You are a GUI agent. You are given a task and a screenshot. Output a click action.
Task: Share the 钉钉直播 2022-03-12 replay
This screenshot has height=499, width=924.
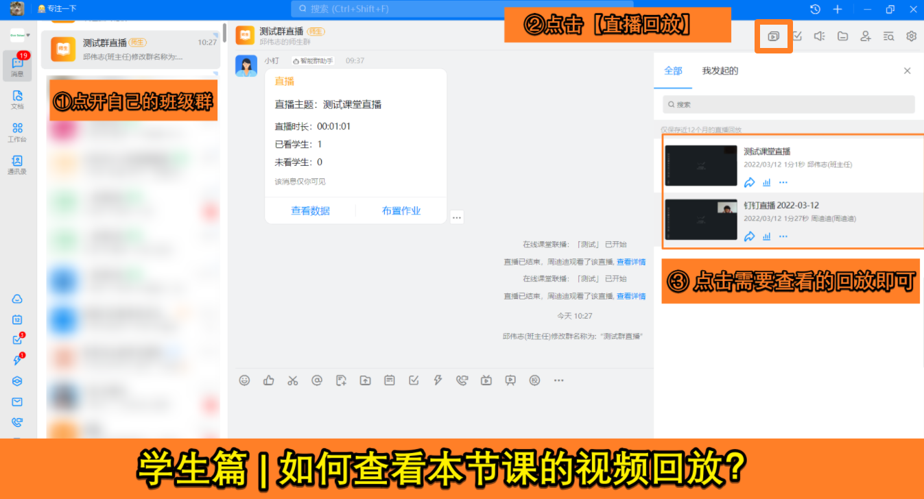[x=750, y=236]
